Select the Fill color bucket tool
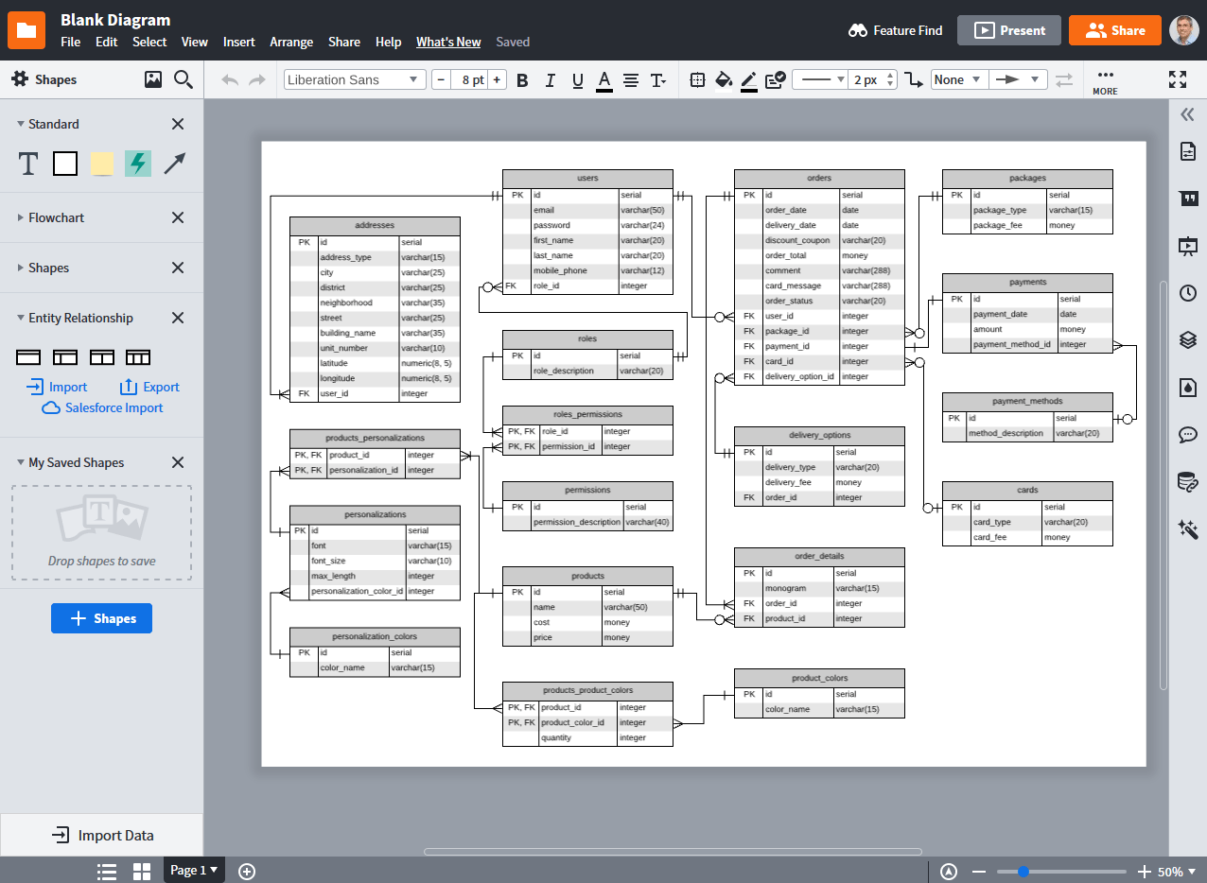 point(724,80)
